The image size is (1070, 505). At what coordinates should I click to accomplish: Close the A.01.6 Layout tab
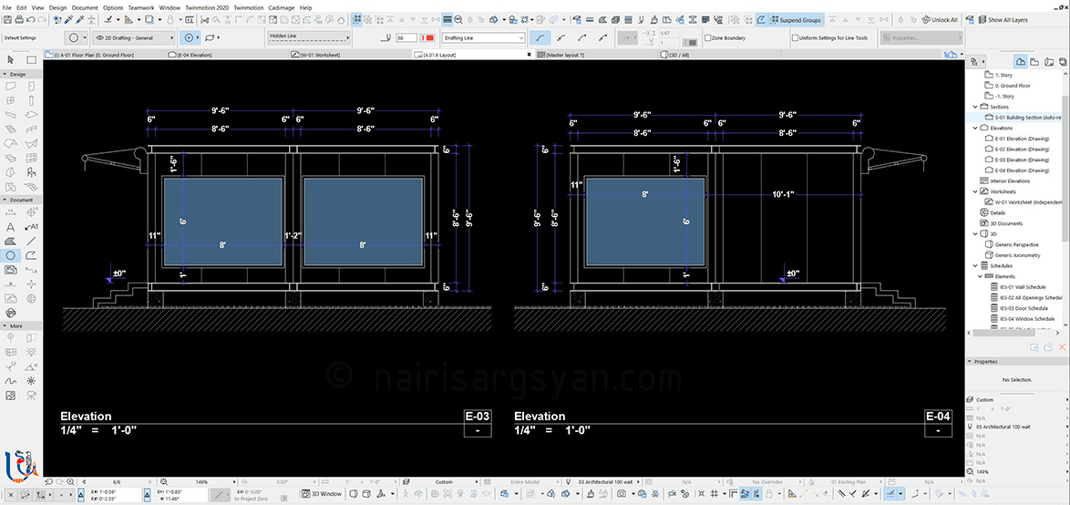(530, 54)
